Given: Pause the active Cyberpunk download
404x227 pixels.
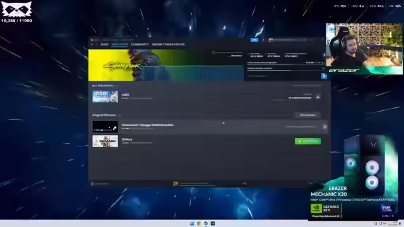Looking at the screenshot, I should pos(324,76).
